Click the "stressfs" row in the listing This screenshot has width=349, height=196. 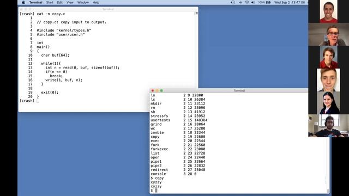(178, 116)
